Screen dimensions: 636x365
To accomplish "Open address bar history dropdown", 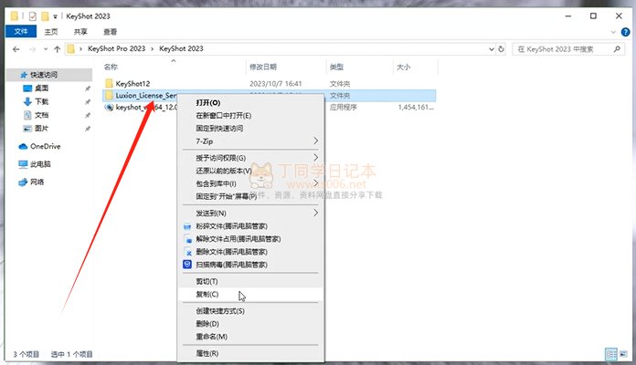I will [x=492, y=49].
